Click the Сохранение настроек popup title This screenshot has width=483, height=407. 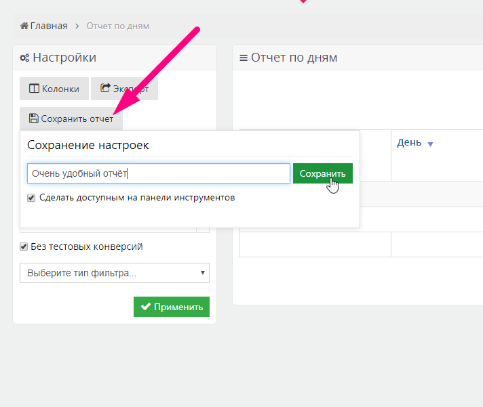(88, 145)
